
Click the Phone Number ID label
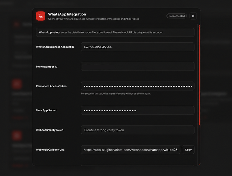pos(46,67)
